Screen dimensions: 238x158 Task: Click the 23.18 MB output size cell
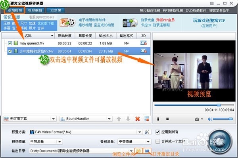(x=106, y=51)
